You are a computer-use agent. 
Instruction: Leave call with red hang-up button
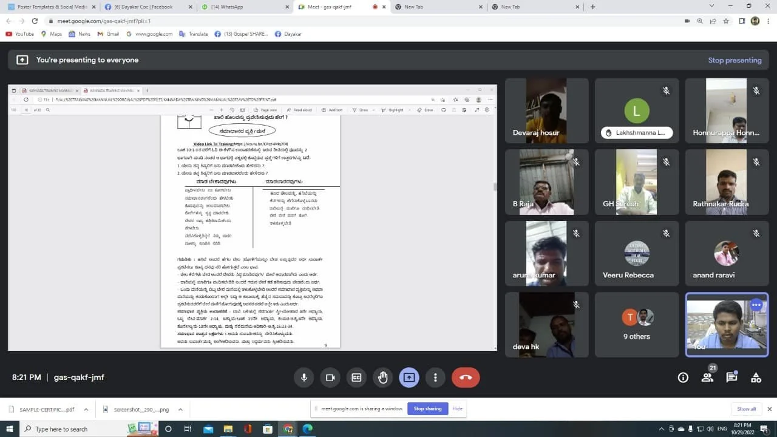tap(466, 378)
